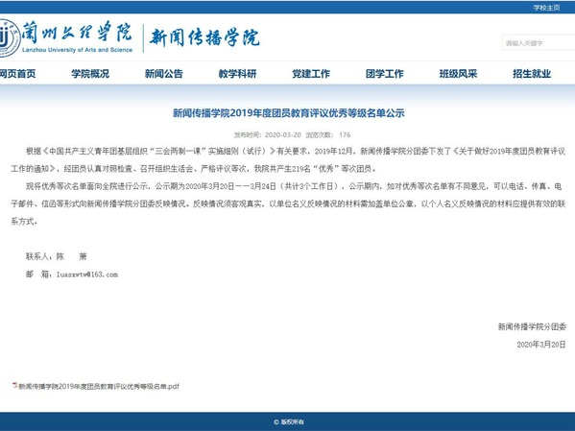Click the PDF icon beside the attachment name
The image size is (575, 431).
(14, 386)
